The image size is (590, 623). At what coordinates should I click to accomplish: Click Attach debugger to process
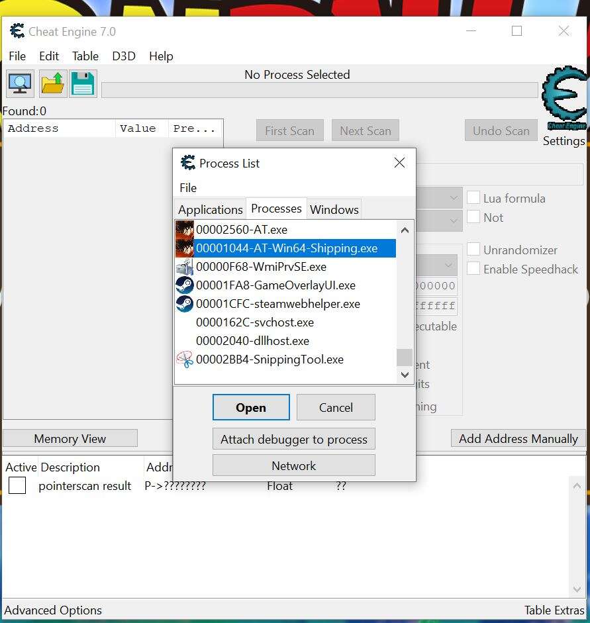pos(293,439)
